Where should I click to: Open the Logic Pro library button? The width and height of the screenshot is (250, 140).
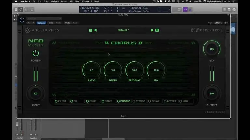(16, 9)
